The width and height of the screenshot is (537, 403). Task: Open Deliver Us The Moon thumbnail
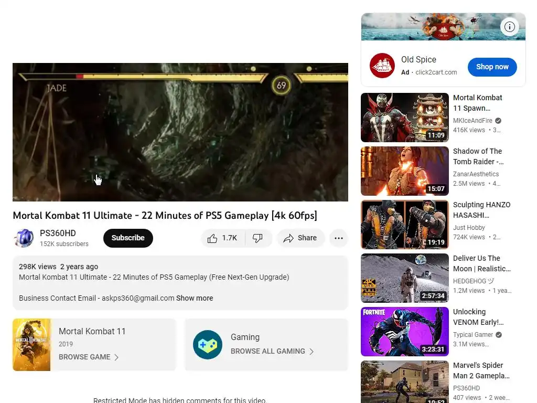pyautogui.click(x=405, y=278)
